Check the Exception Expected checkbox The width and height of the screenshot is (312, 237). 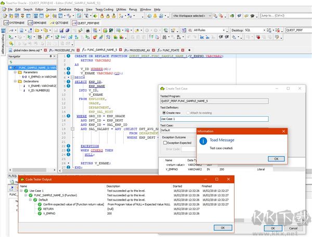point(165,142)
